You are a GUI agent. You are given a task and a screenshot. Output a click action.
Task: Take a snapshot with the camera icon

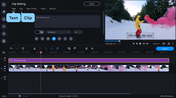[x=169, y=44]
